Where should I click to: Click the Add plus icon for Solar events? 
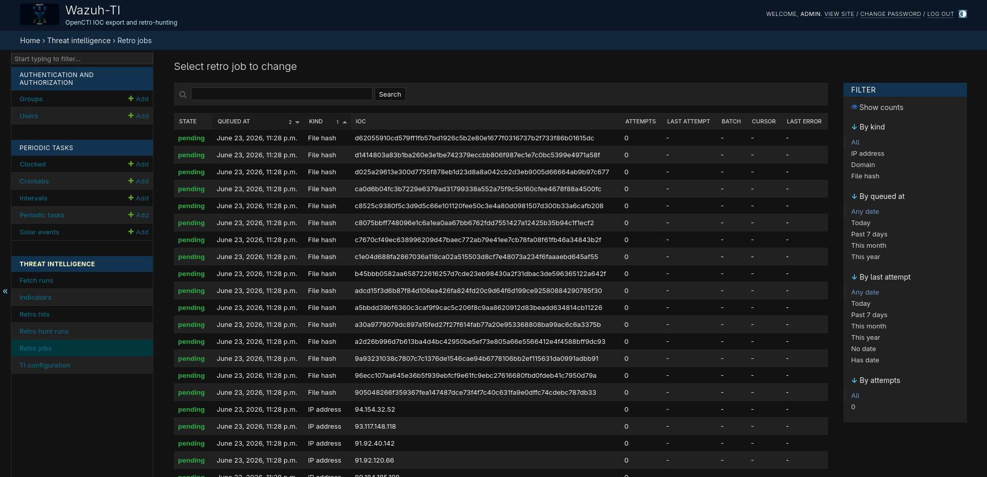131,232
